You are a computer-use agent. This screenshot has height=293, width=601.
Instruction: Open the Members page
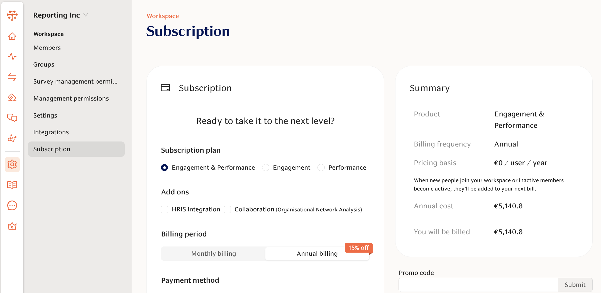point(47,48)
